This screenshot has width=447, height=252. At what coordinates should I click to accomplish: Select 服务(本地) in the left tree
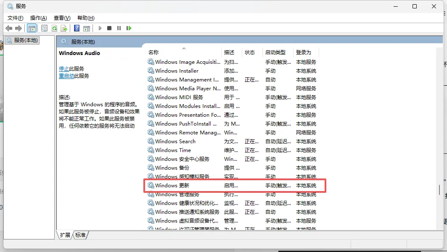coord(22,40)
